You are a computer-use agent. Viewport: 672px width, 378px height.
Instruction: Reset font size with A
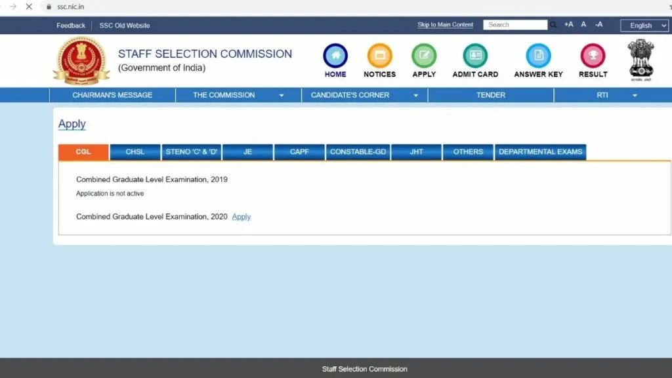(x=583, y=24)
